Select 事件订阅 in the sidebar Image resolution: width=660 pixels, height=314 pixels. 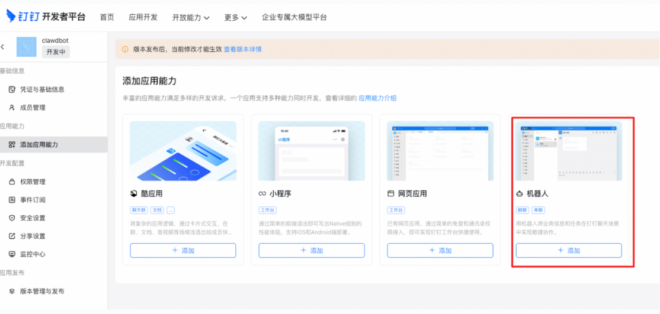click(x=33, y=200)
